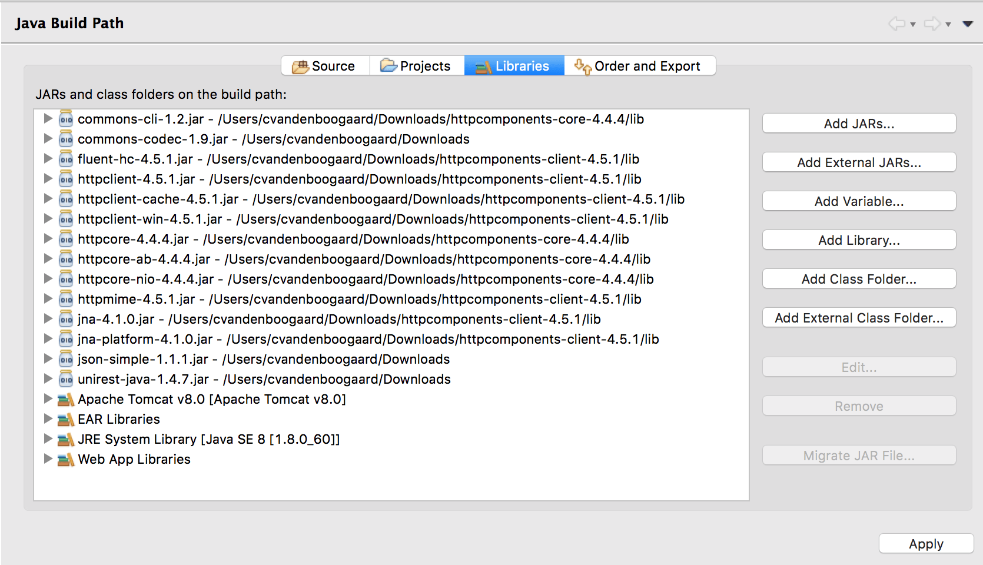This screenshot has height=565, width=983.
Task: Expand the Apache Tomcat v8.0 entry
Action: point(48,398)
